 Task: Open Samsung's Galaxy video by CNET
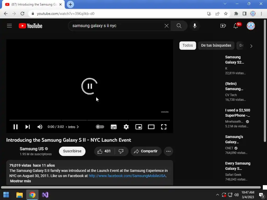(x=234, y=139)
